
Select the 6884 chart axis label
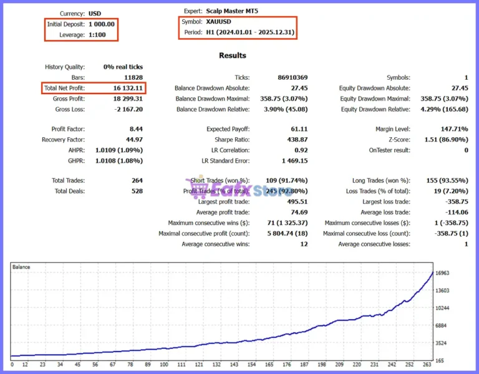coord(441,326)
